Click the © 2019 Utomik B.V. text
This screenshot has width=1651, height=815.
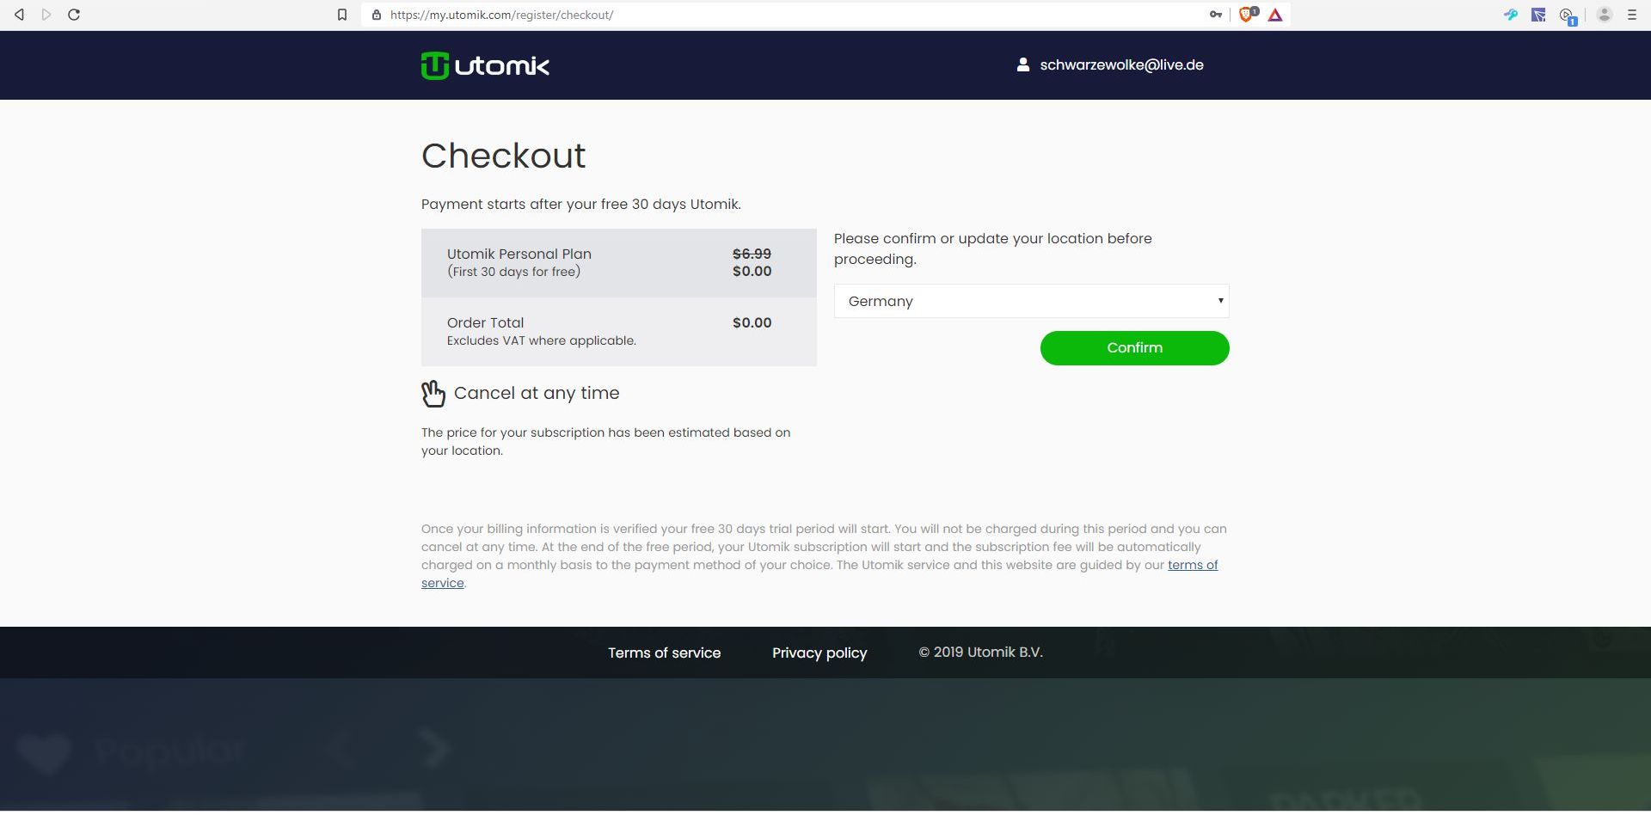[x=980, y=652]
